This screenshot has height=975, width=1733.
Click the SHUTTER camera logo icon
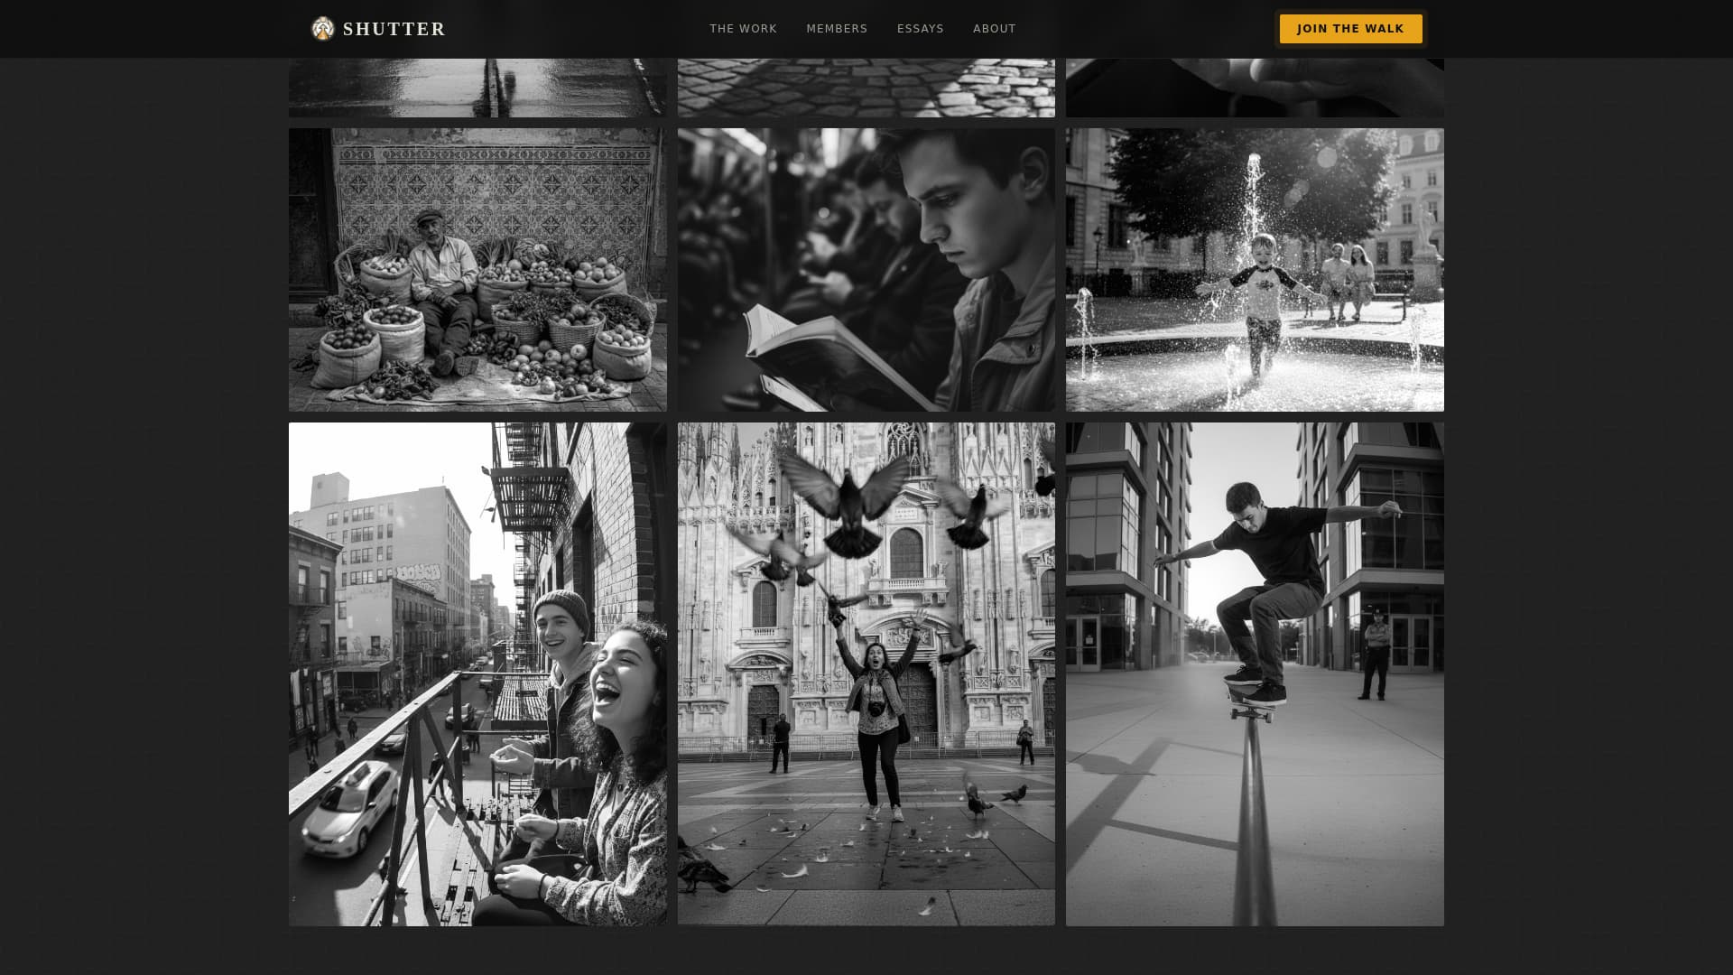click(321, 28)
